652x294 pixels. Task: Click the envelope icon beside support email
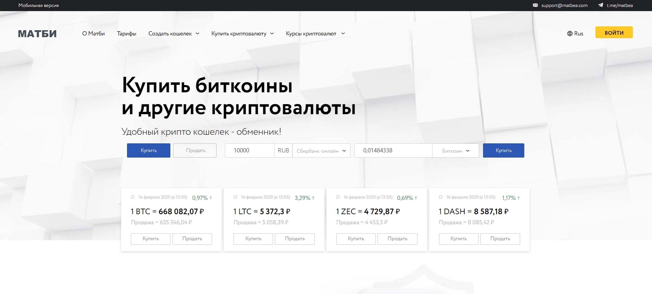535,5
